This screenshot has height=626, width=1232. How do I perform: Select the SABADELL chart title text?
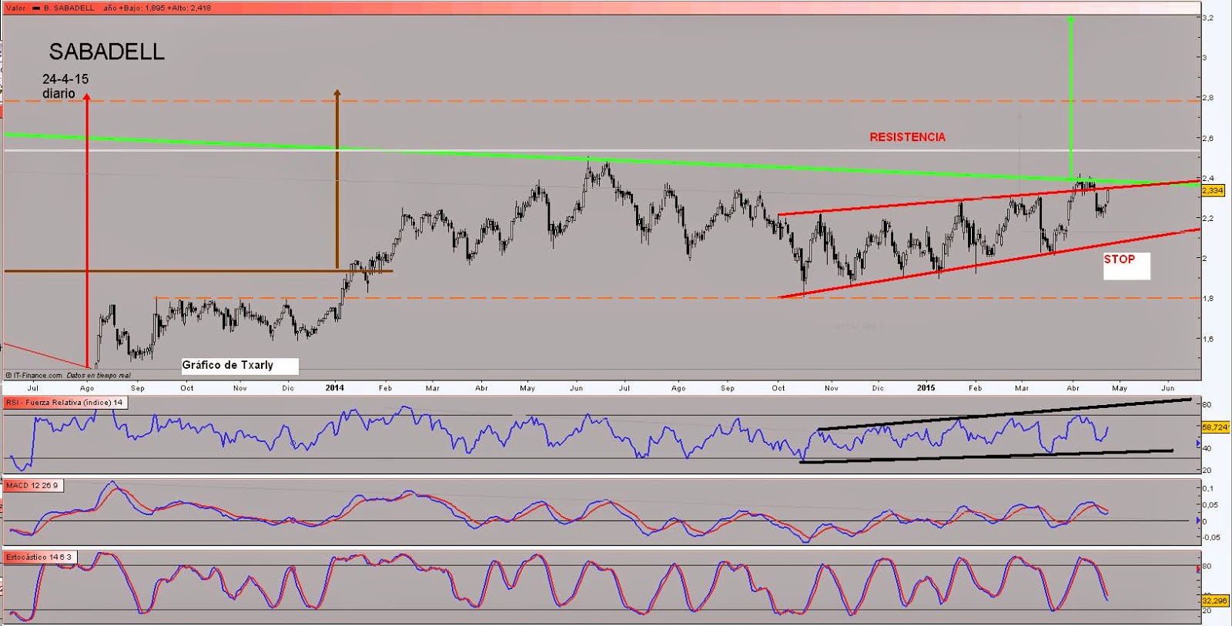pos(106,52)
